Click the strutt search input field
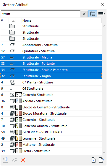Screen dimensions: 107x166 click(40, 14)
